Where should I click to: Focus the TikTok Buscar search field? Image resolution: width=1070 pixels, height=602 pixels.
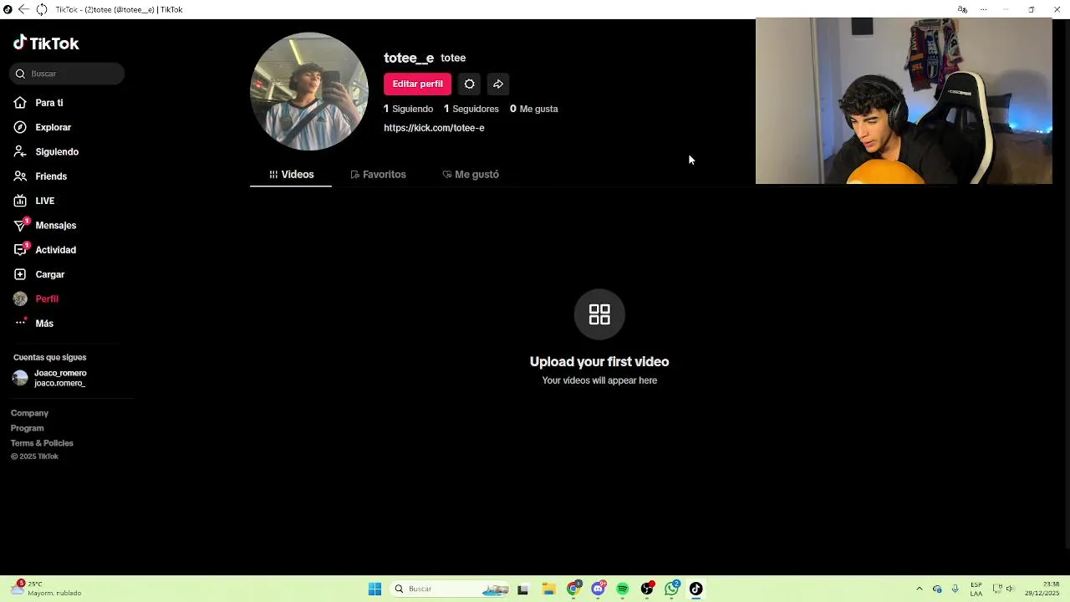click(68, 74)
